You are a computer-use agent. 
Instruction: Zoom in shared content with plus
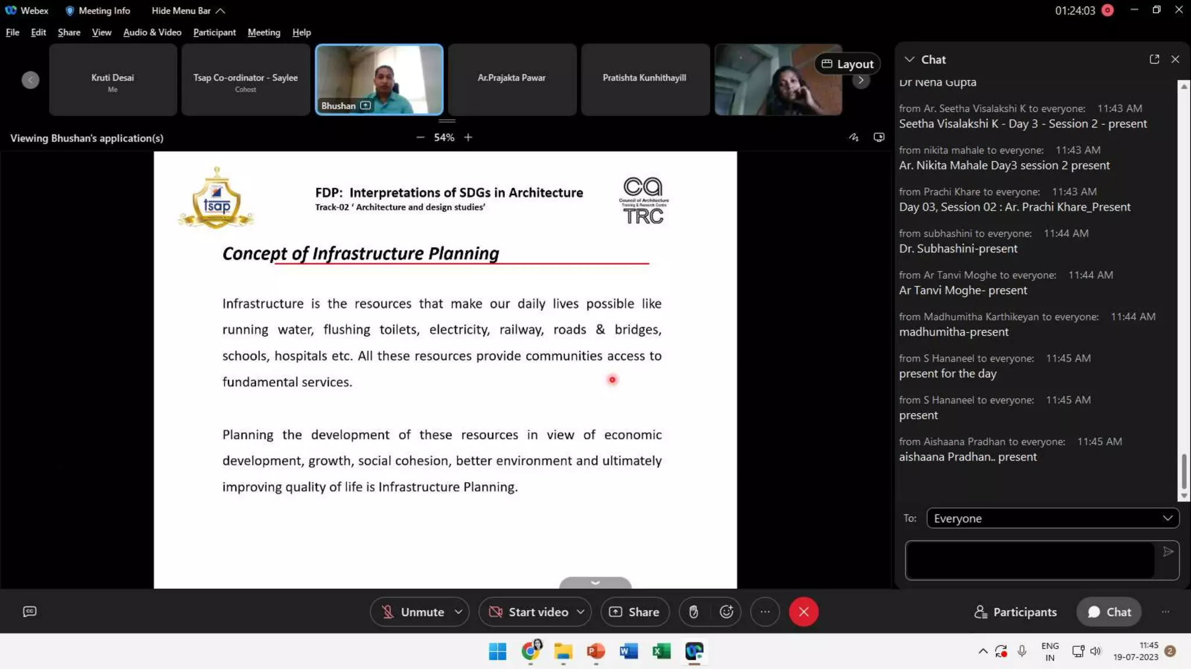(468, 138)
